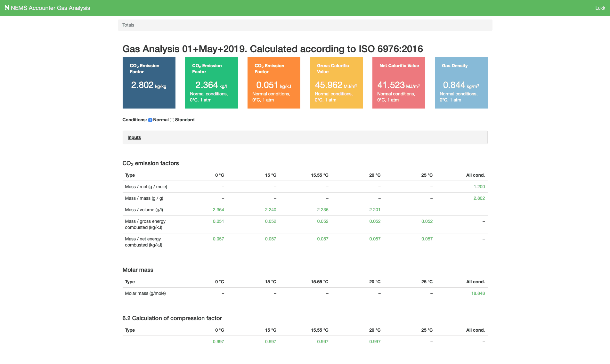This screenshot has width=610, height=364.
Task: Click Mass / volume 0 °C value 2.364
Action: [x=218, y=210]
